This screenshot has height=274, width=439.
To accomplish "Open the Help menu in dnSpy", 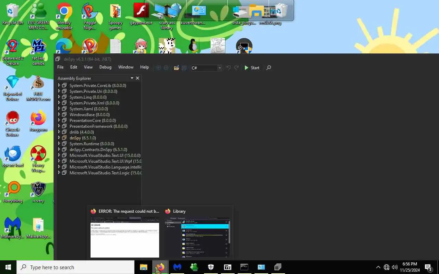I will point(144,67).
